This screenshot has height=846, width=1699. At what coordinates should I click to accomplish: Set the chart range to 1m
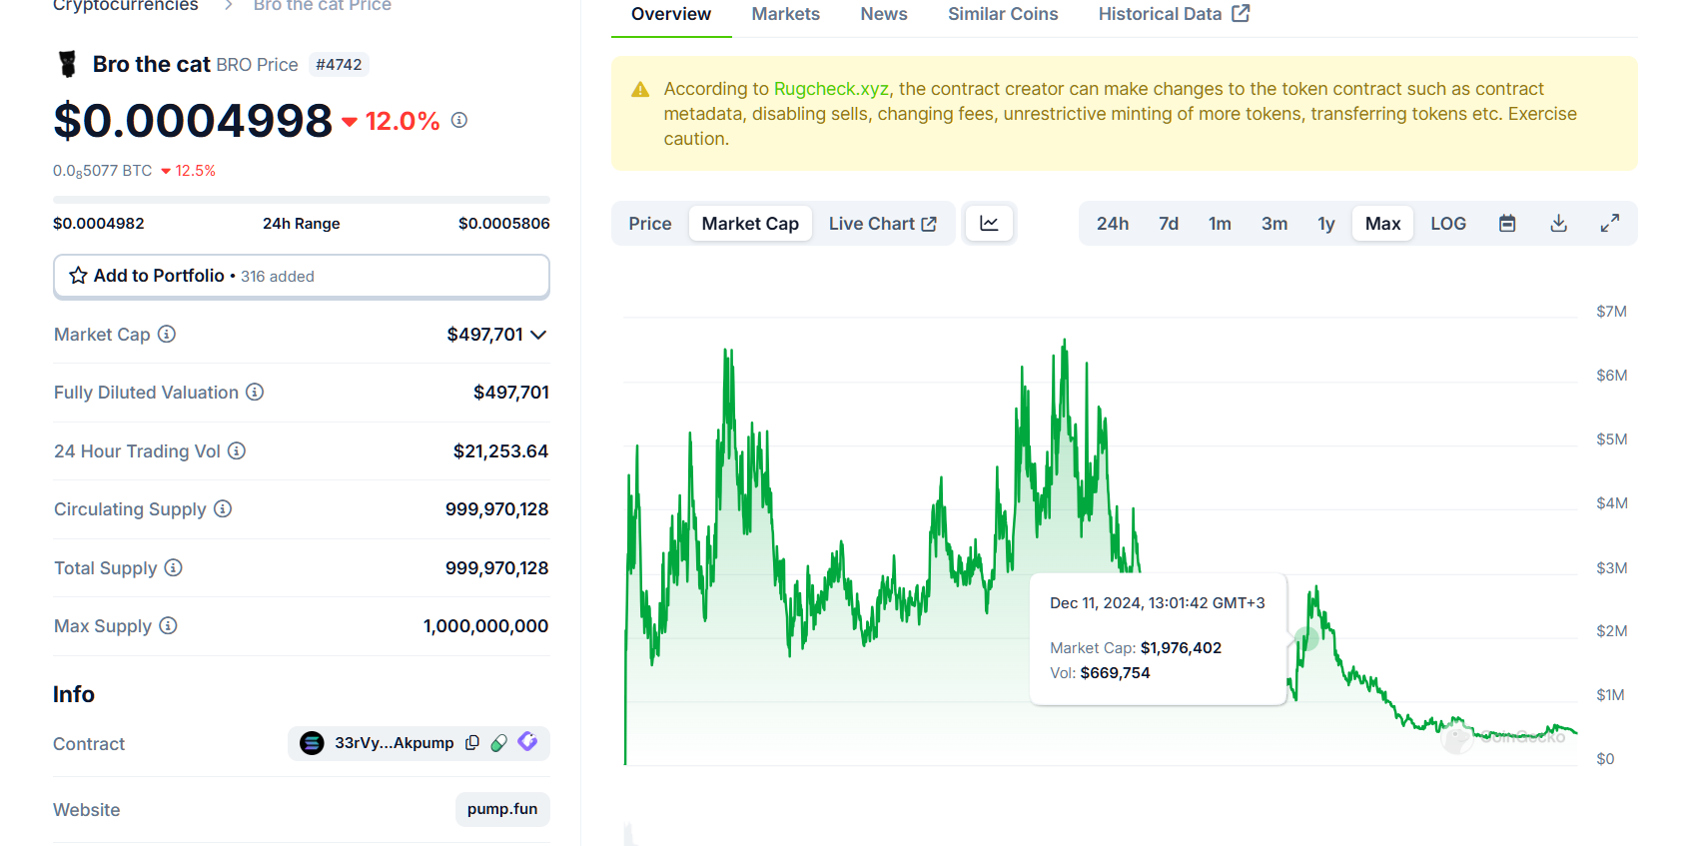point(1220,224)
